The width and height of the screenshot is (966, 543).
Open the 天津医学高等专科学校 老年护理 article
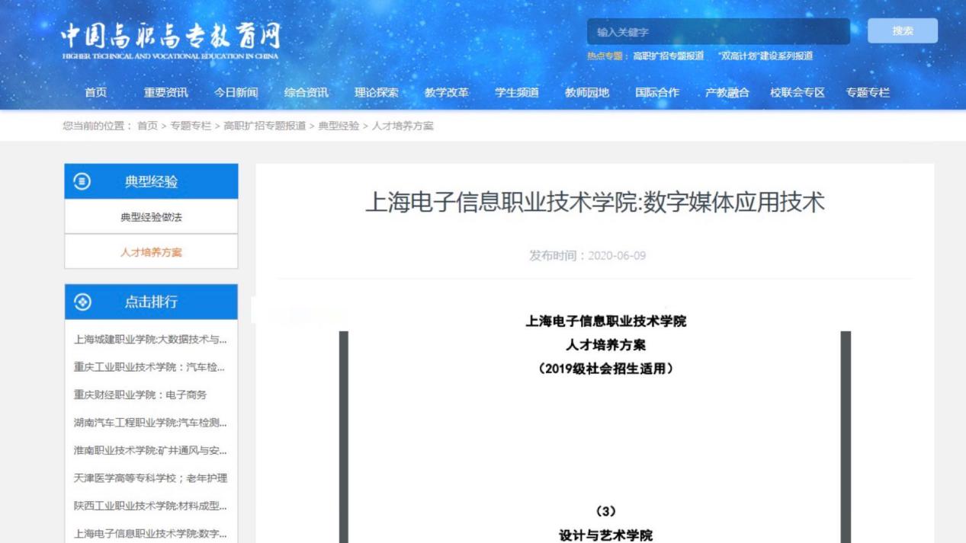tap(150, 478)
